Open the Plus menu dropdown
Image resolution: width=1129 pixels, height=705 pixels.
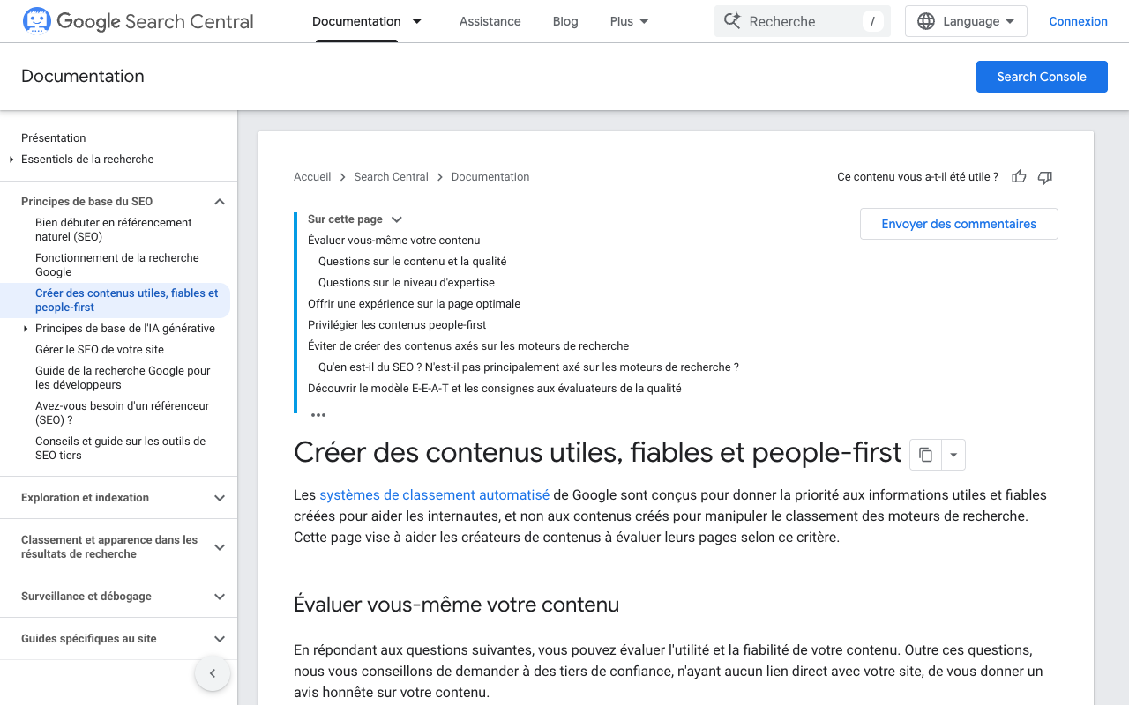630,21
